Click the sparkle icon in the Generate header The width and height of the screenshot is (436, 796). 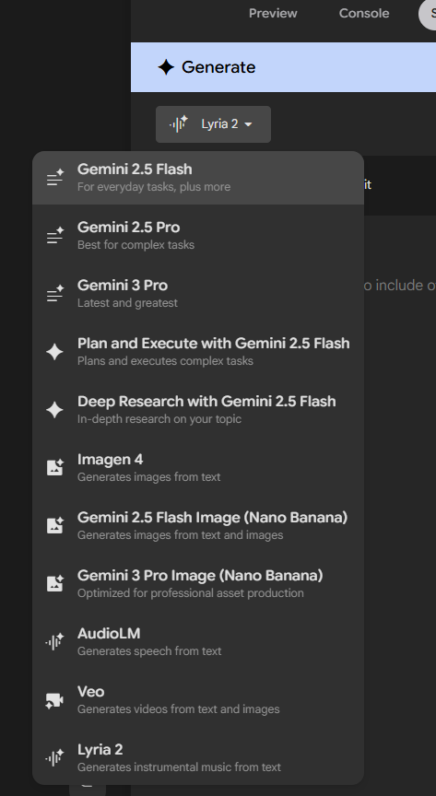click(x=166, y=67)
